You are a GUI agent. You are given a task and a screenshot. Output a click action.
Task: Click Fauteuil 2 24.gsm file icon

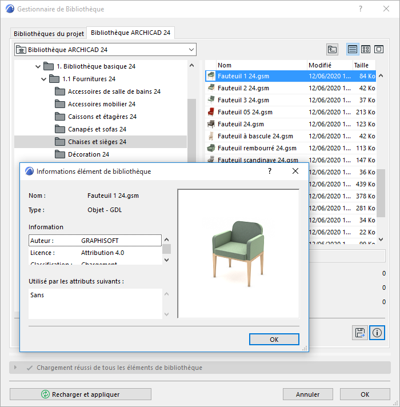coord(211,88)
